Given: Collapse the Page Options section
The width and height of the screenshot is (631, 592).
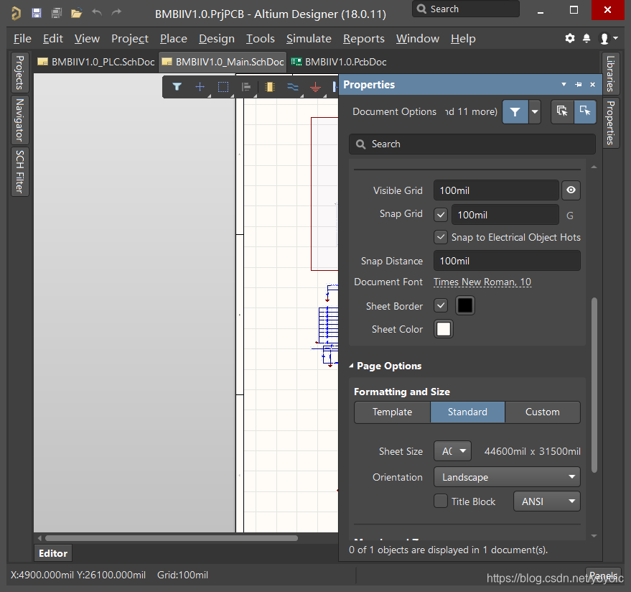Looking at the screenshot, I should 351,366.
